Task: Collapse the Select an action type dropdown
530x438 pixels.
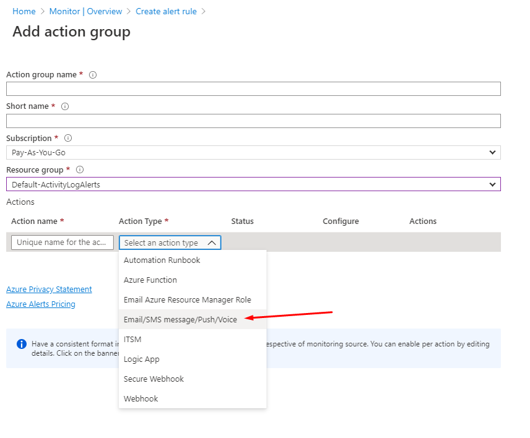Action: pyautogui.click(x=170, y=243)
